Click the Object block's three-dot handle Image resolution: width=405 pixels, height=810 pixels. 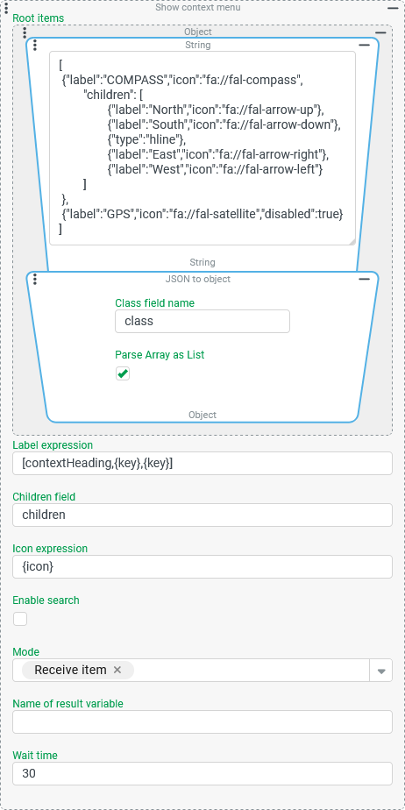point(25,33)
